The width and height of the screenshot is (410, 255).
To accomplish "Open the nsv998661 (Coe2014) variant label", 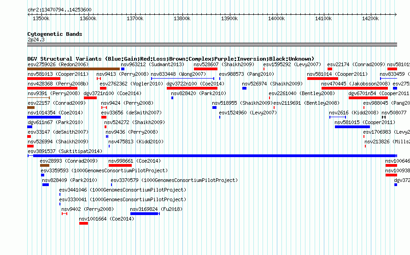I will 135,161.
